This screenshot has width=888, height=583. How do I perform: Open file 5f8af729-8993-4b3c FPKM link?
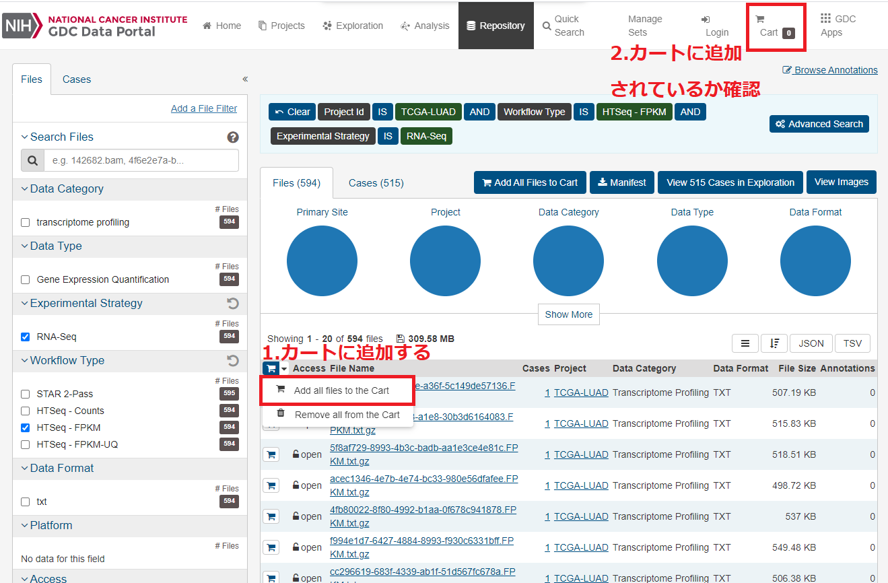(x=423, y=454)
